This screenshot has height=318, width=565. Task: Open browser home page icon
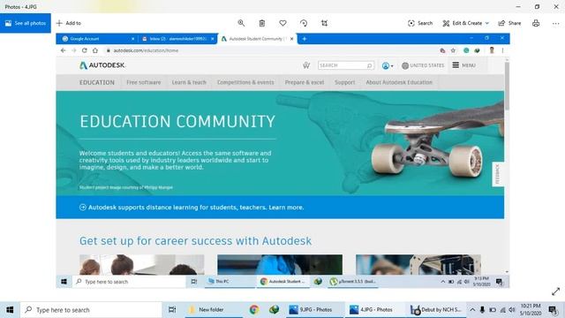point(95,50)
